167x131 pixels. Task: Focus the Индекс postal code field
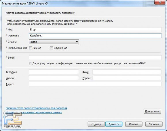coord(54,78)
